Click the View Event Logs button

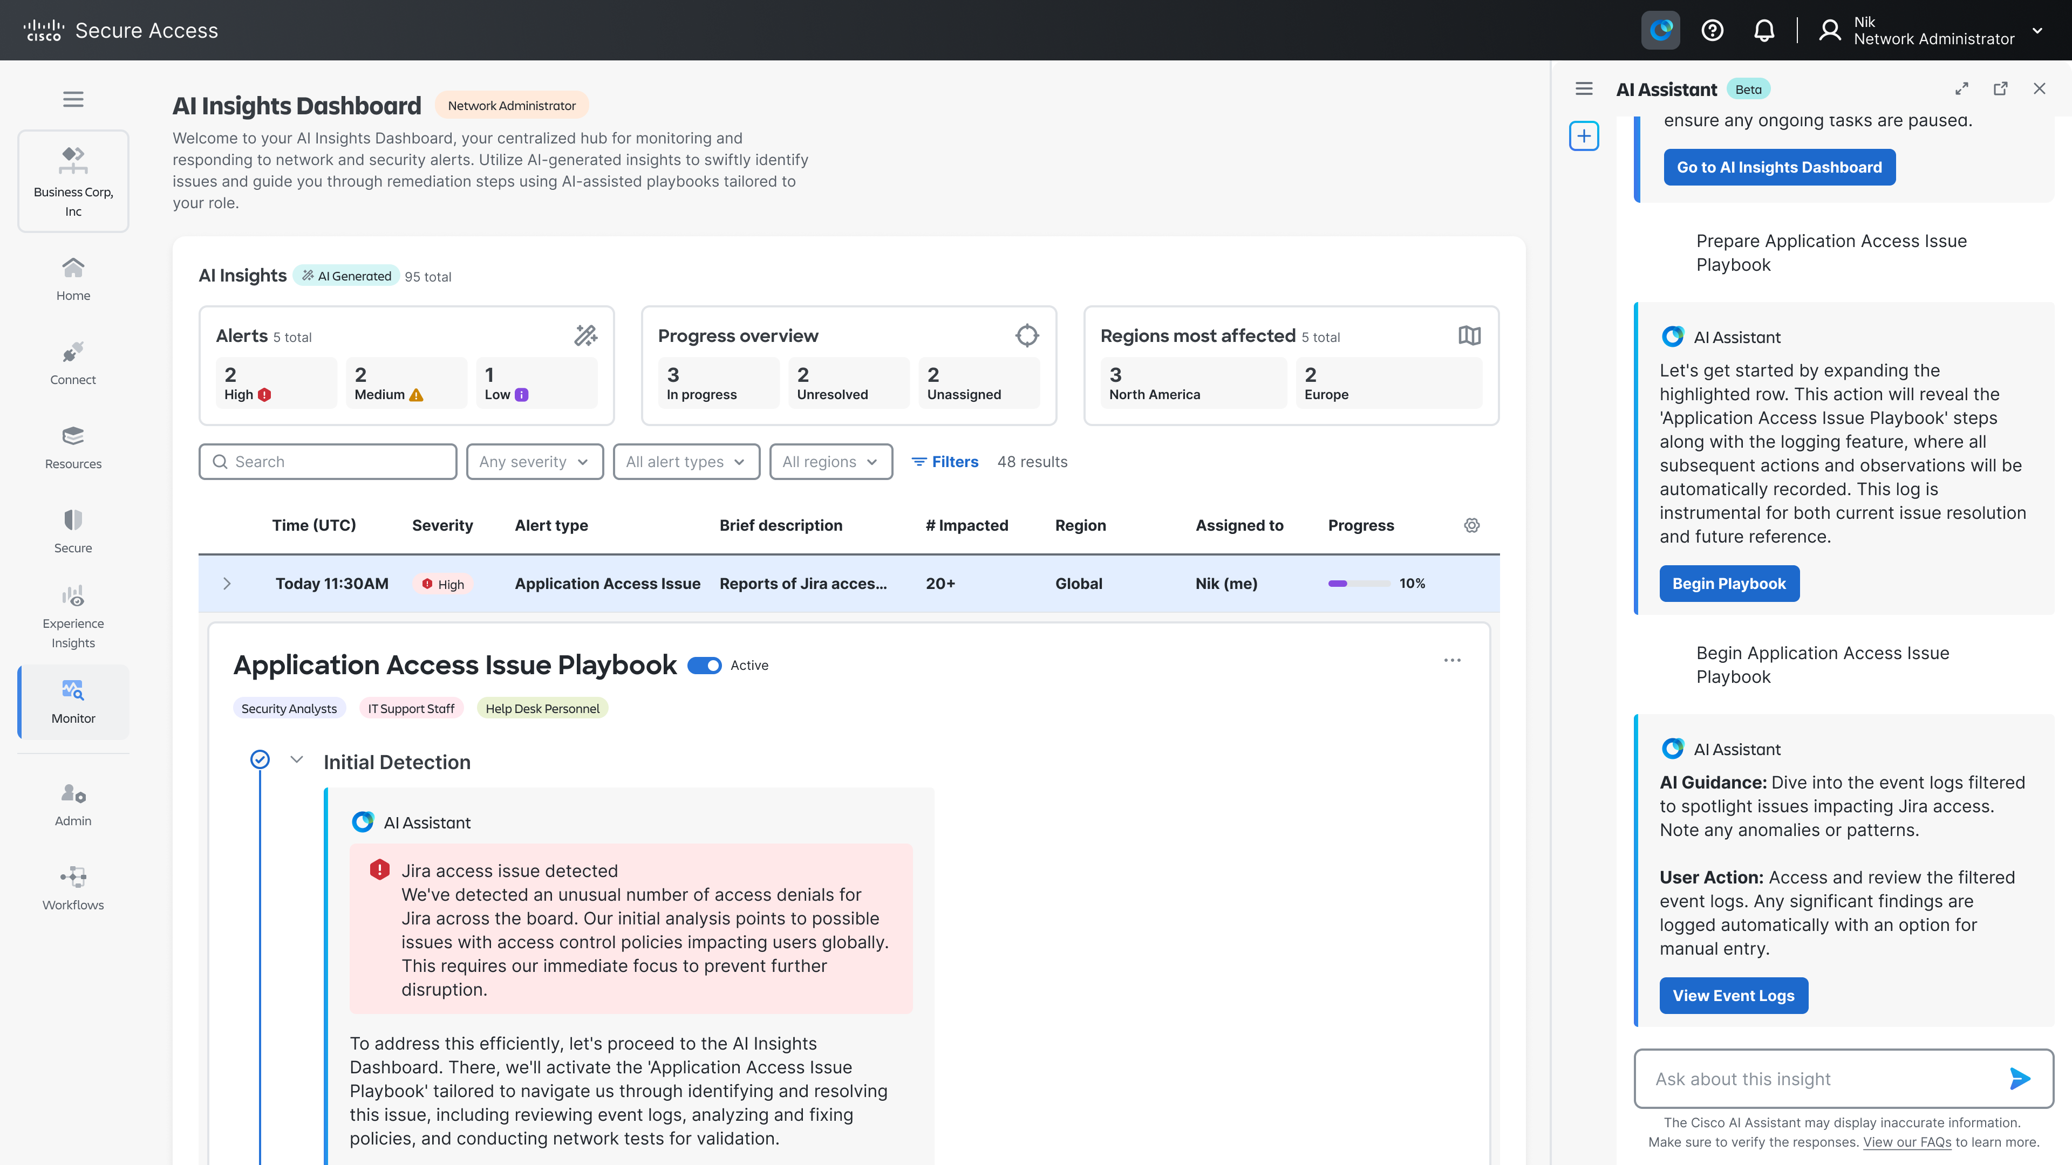(x=1733, y=995)
